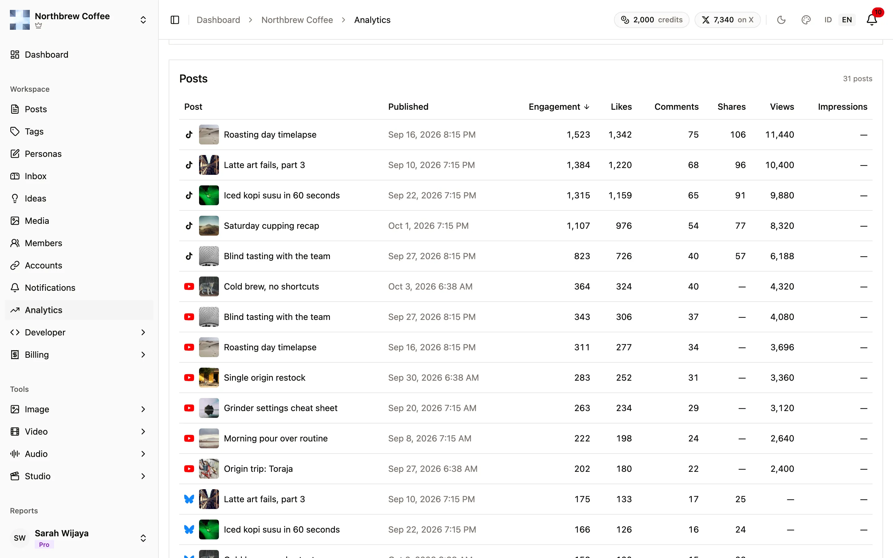The width and height of the screenshot is (893, 558).
Task: Switch language to EN
Action: point(847,20)
